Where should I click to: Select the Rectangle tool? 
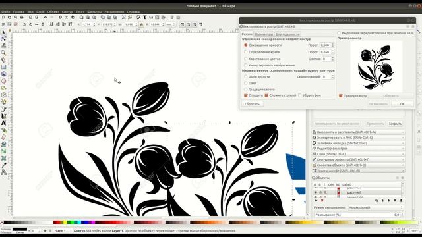click(x=3, y=66)
